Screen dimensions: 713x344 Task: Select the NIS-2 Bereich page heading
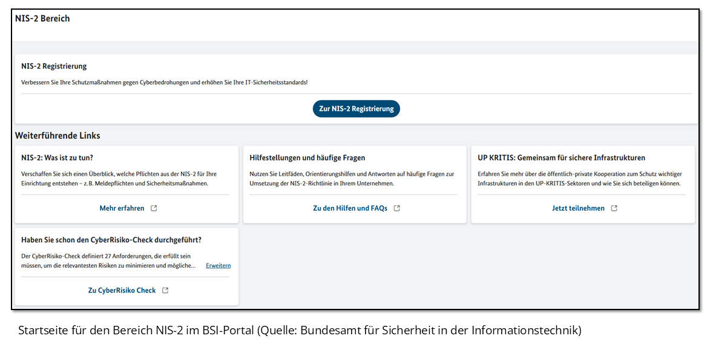pos(42,19)
